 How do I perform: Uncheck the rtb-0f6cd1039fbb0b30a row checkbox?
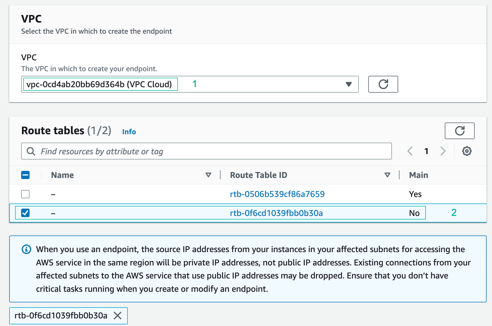coord(25,213)
